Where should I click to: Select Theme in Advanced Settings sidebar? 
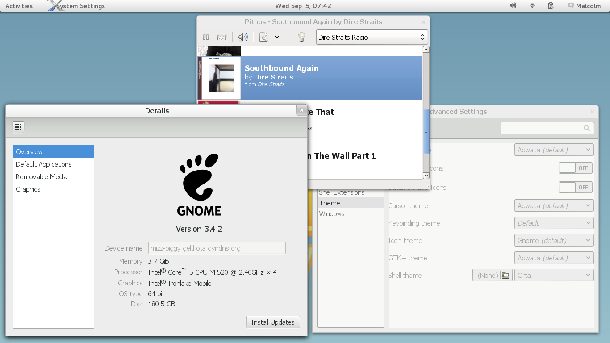coord(351,203)
